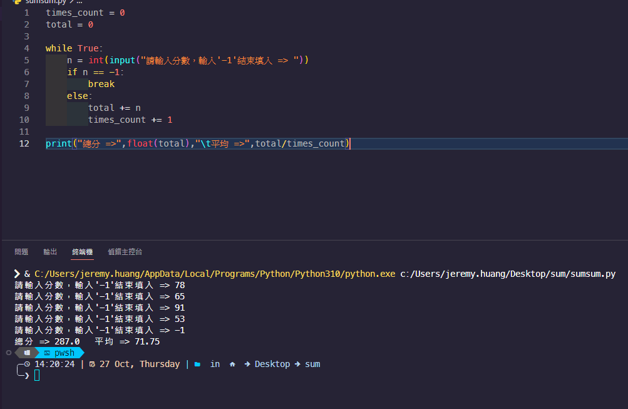This screenshot has width=628, height=409.
Task: Click the sumsum.py script path in terminal
Action: coord(508,274)
